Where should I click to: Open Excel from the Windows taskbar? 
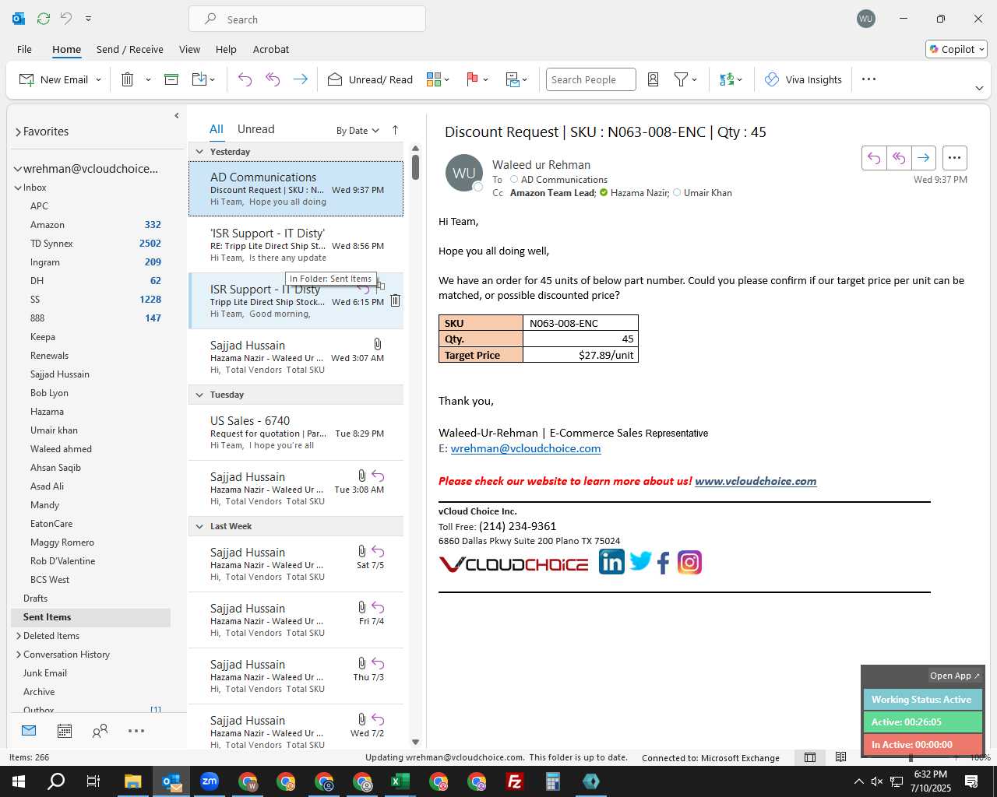(400, 781)
